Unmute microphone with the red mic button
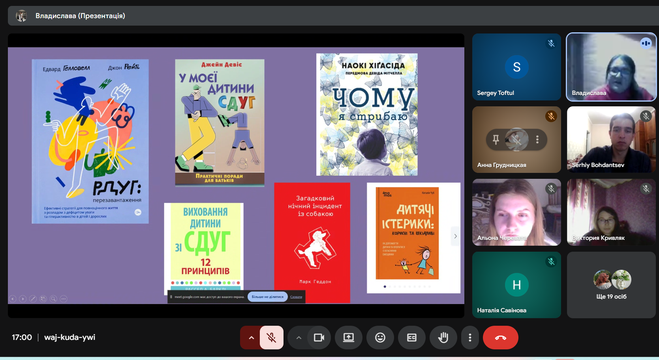Image resolution: width=659 pixels, height=360 pixels. coord(271,338)
